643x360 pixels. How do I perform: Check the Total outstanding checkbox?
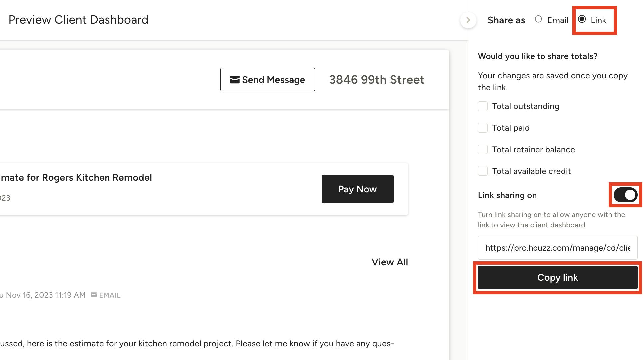coord(483,106)
